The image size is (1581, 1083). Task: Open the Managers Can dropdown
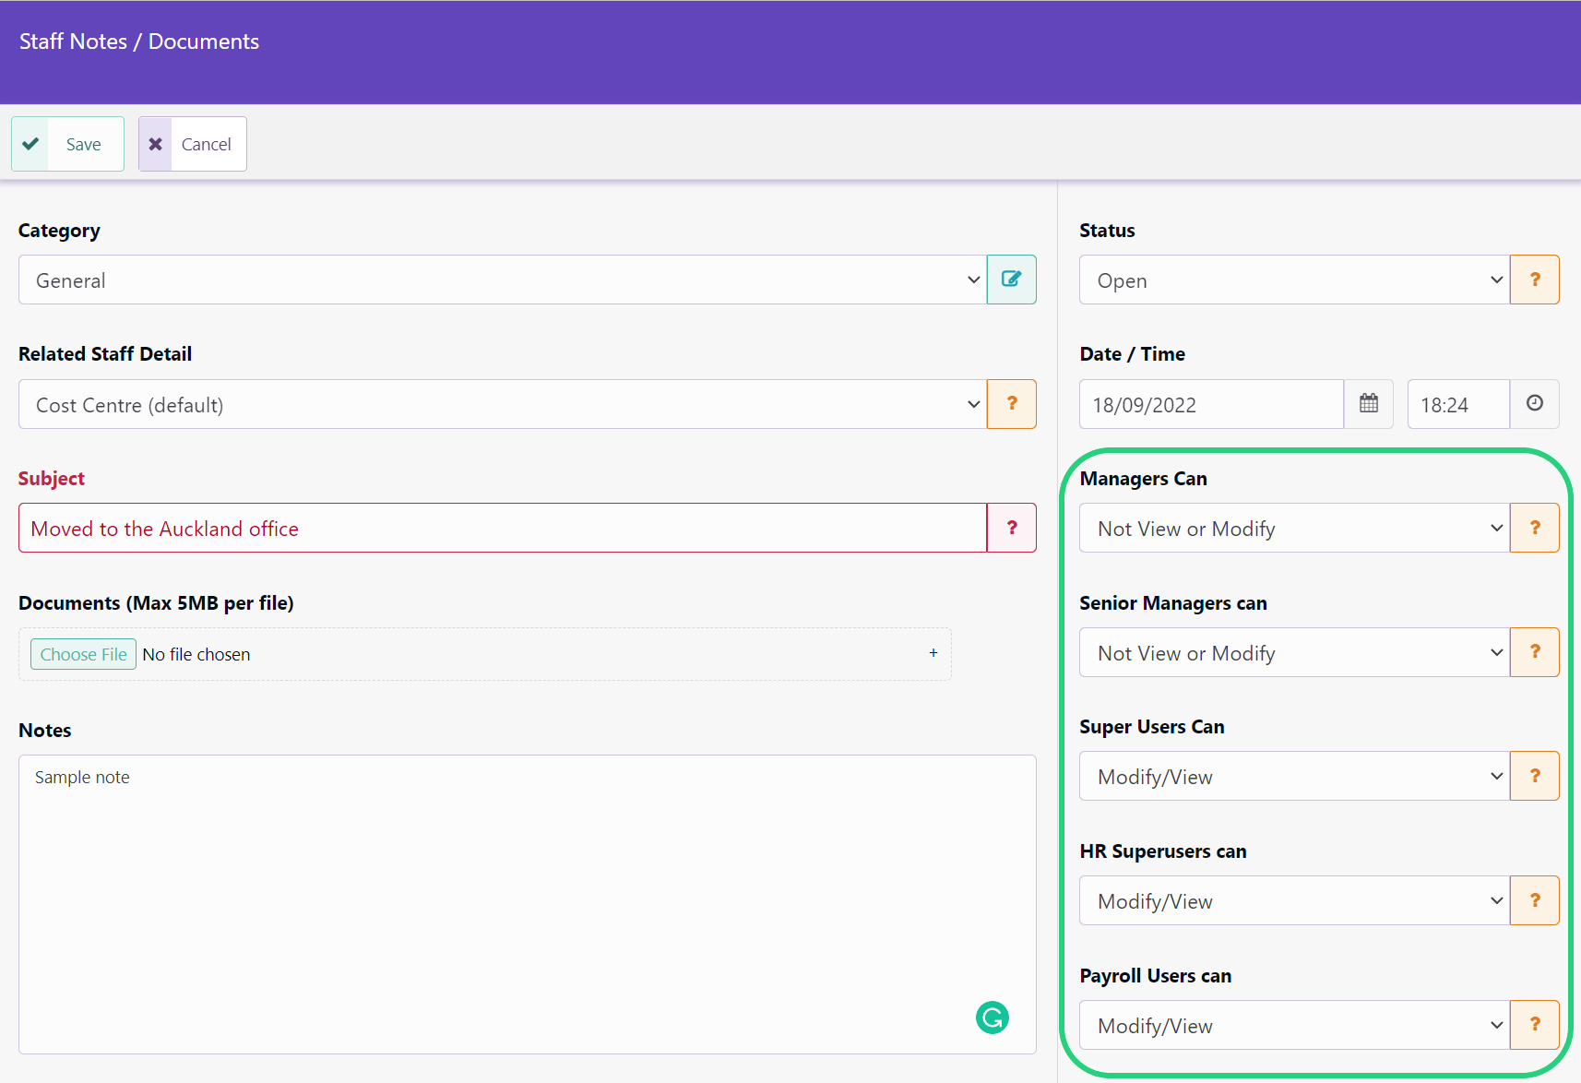click(x=1295, y=528)
